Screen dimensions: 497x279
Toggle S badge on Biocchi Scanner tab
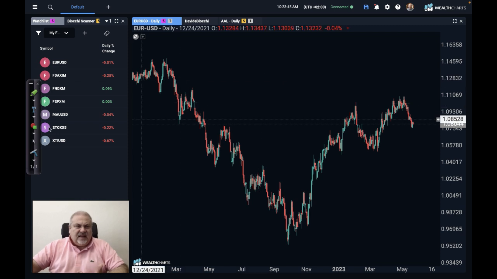[98, 21]
